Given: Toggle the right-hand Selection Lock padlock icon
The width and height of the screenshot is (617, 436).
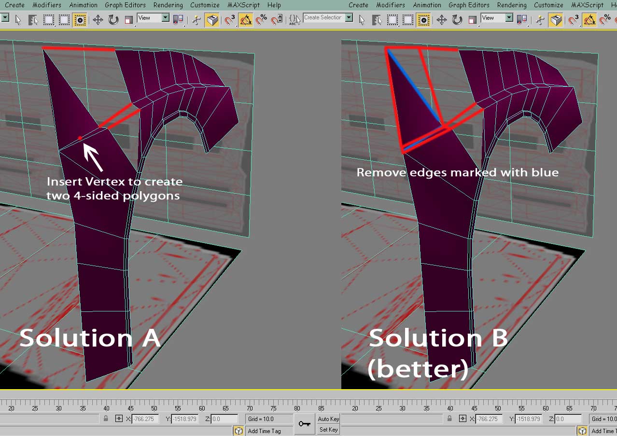Looking at the screenshot, I should click(x=449, y=419).
